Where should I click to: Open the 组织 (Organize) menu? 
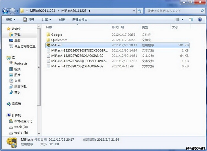pyautogui.click(x=11, y=20)
